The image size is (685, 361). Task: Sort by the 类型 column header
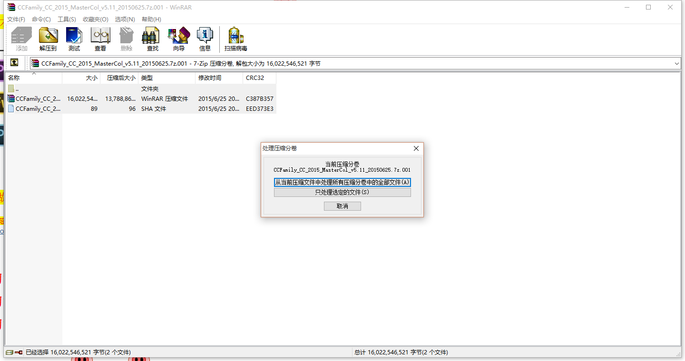click(167, 78)
